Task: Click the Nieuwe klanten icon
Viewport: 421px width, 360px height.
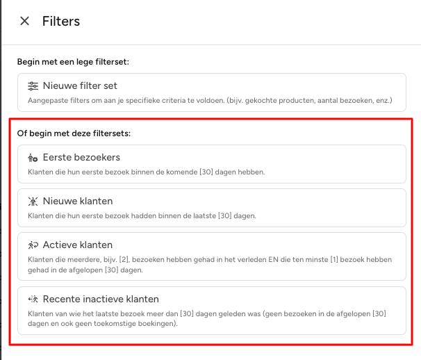Action: (x=33, y=202)
